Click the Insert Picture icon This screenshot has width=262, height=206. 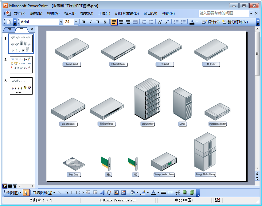tap(123, 192)
